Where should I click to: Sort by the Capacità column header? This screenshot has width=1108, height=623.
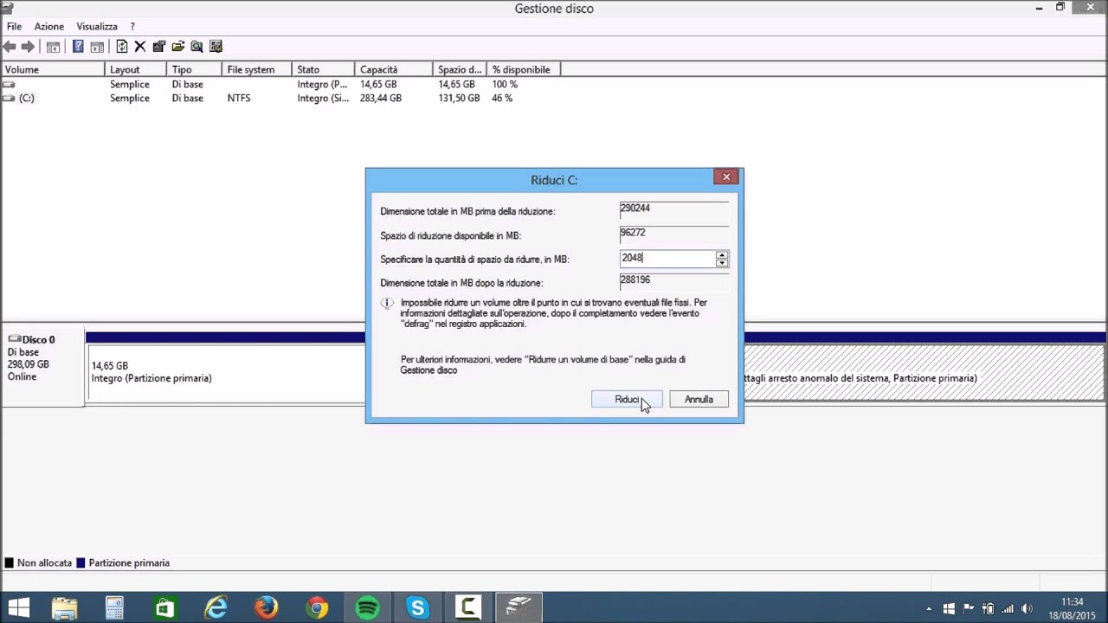[x=393, y=69]
